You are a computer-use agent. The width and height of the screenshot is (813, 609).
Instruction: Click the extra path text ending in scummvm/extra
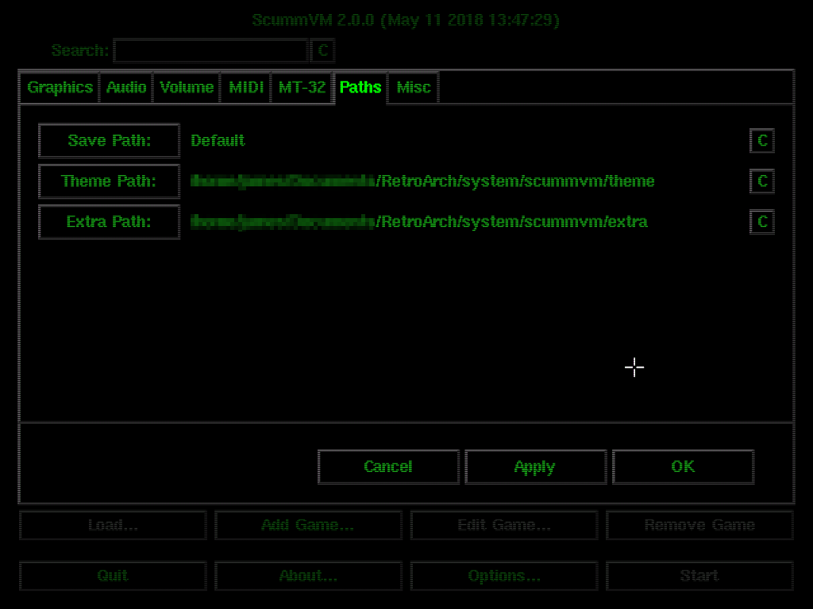419,222
